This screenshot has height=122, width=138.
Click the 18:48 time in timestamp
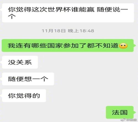87,31
